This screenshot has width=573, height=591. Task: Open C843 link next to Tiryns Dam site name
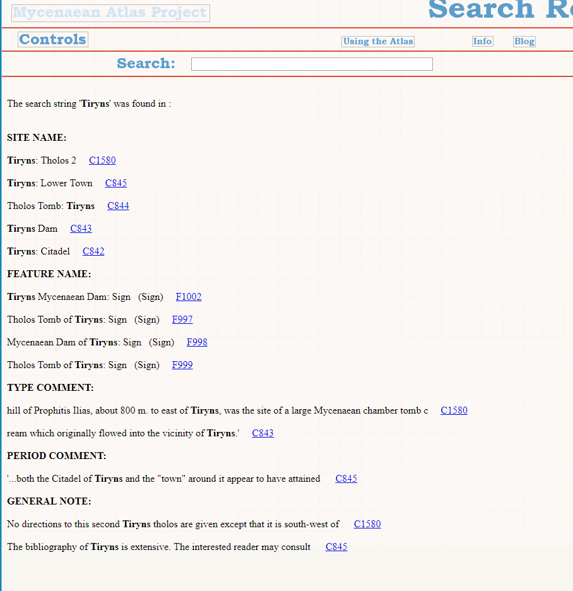pos(81,229)
